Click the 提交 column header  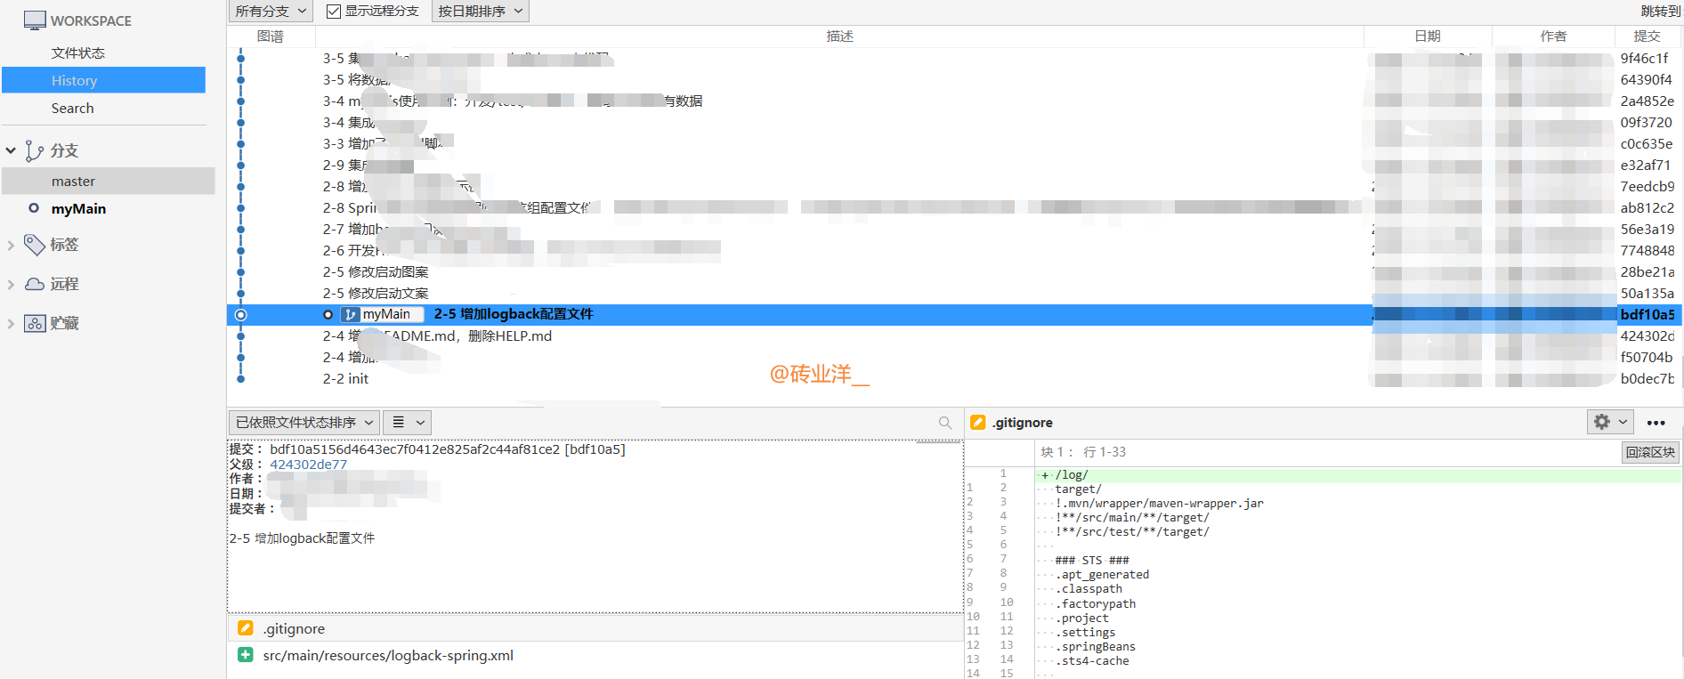click(x=1648, y=36)
